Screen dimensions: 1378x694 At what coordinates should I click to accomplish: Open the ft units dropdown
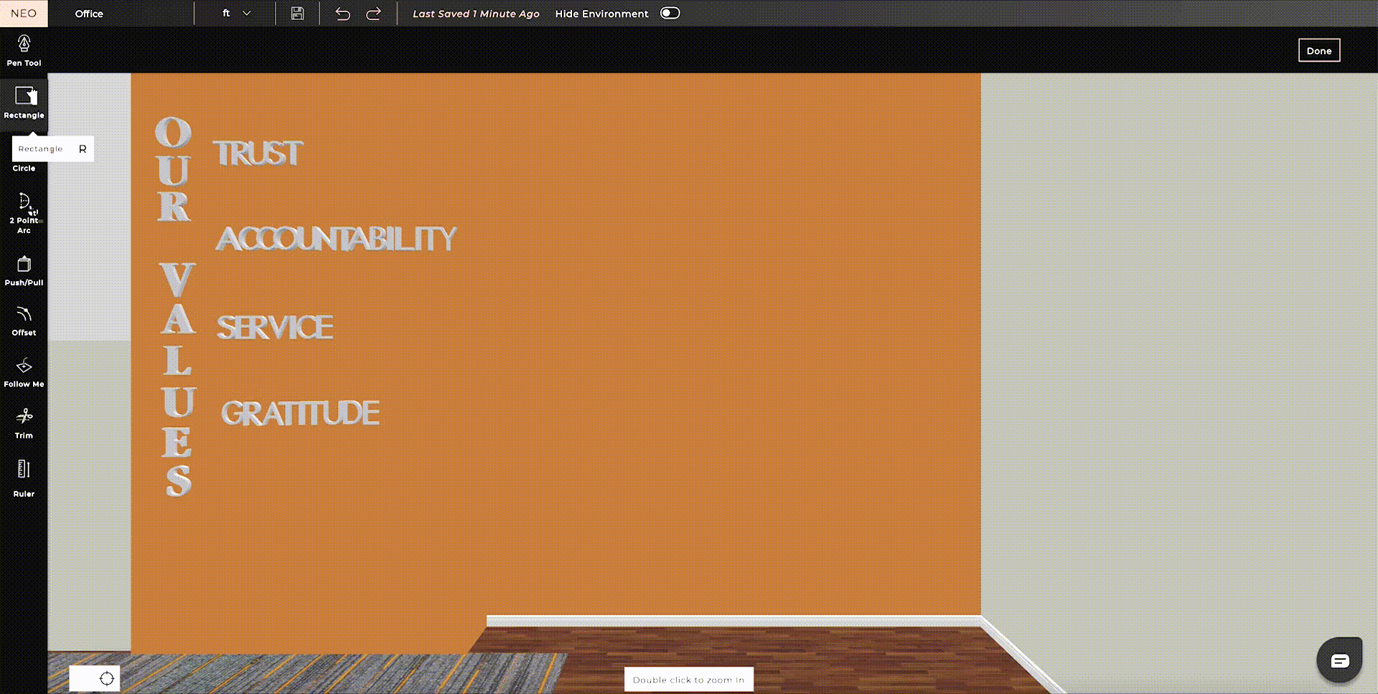(x=236, y=14)
